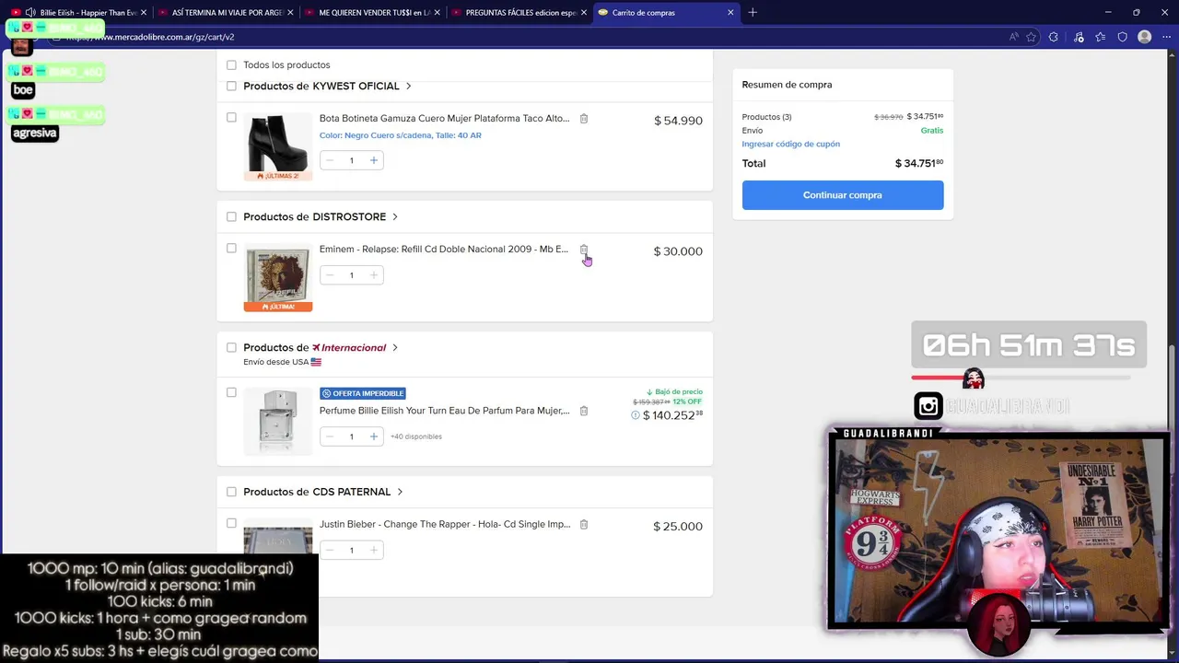Switch to PREGUNTAS FÁCILES tab
This screenshot has width=1179, height=663.
(519, 13)
